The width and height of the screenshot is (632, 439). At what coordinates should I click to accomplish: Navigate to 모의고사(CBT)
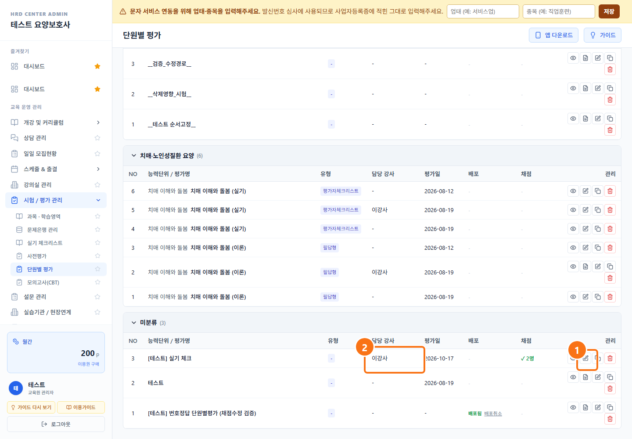[x=58, y=282]
